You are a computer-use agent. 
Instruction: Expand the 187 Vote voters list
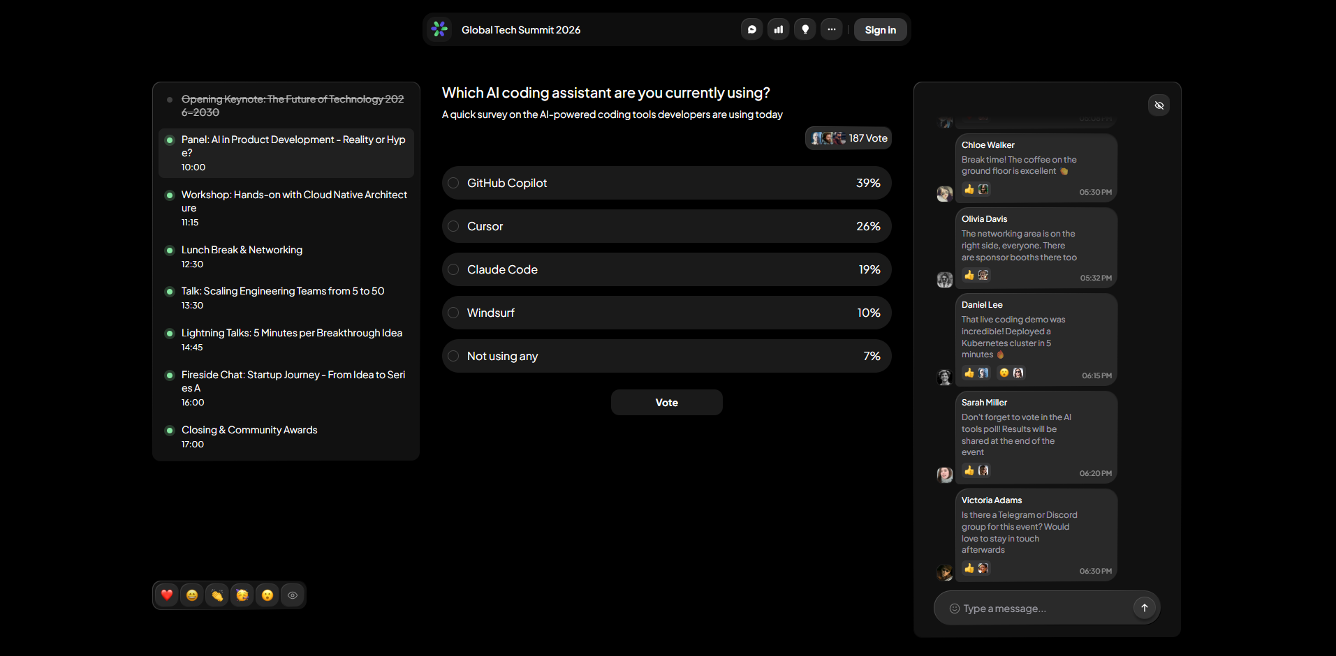(849, 138)
